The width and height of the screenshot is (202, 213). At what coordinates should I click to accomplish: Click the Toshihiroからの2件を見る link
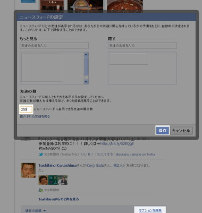point(58,199)
